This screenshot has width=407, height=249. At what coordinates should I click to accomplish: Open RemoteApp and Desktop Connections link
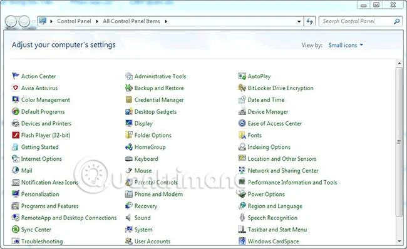pos(69,218)
